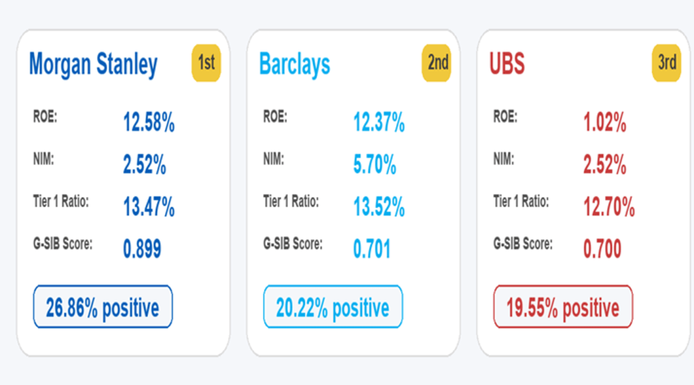Viewport: 694px width, 385px height.
Task: Click the 20.22% positive sentiment pill
Action: click(x=332, y=307)
